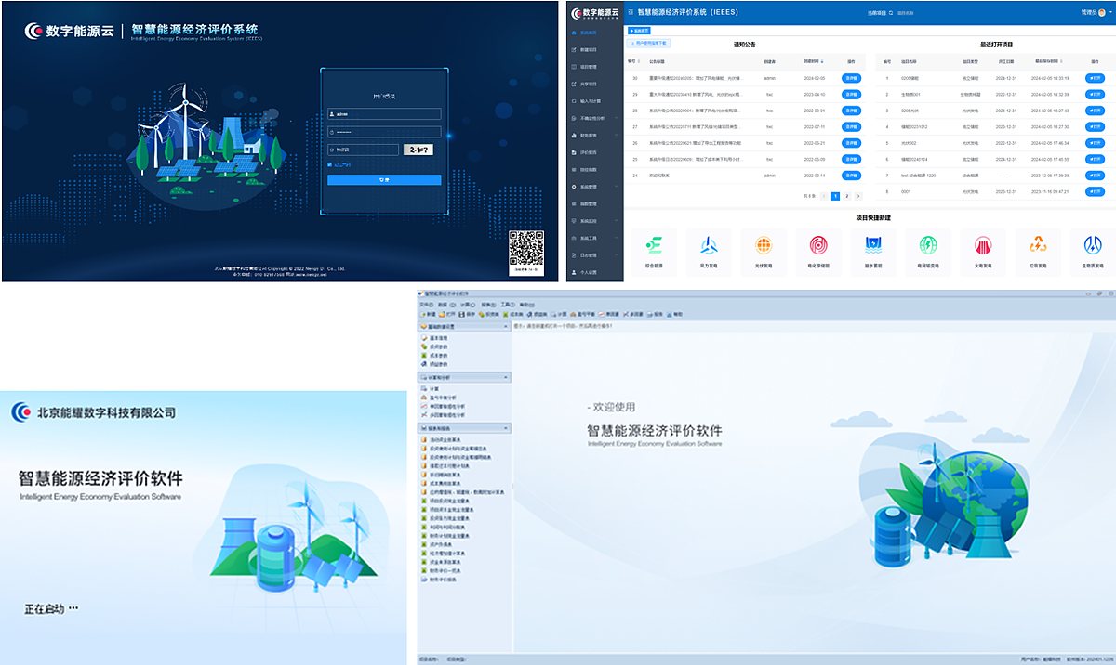Image resolution: width=1116 pixels, height=665 pixels.
Task: Click the blue login button
Action: (384, 179)
